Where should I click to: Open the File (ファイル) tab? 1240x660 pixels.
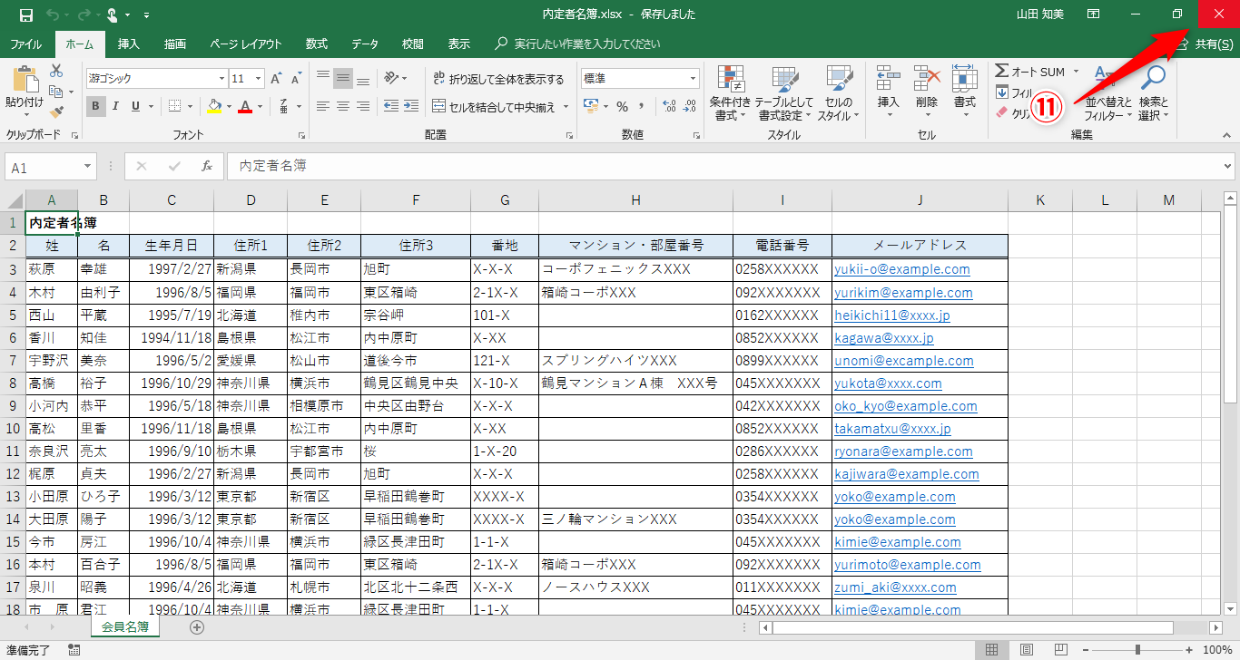(25, 44)
